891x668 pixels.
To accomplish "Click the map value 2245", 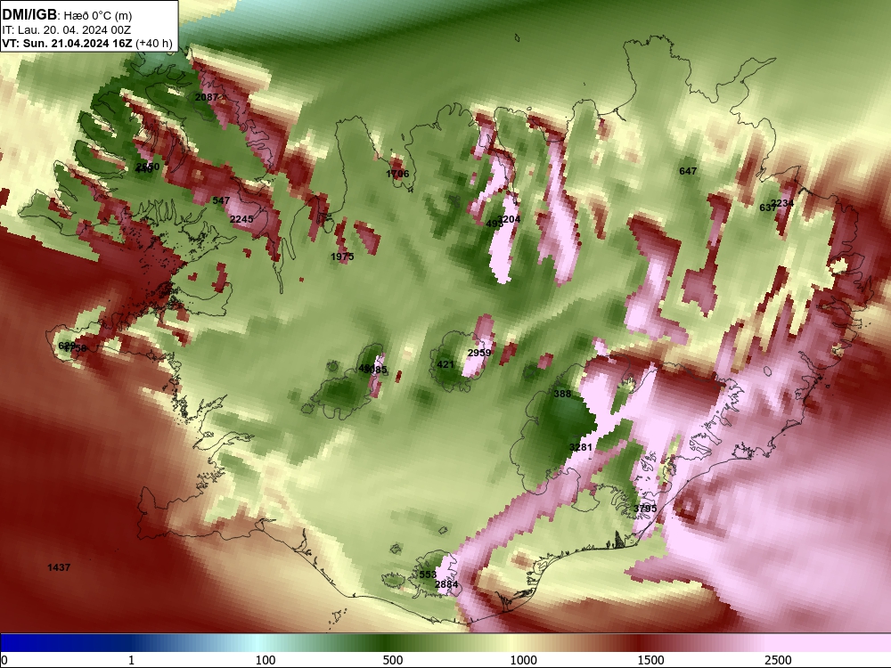I will click(241, 219).
